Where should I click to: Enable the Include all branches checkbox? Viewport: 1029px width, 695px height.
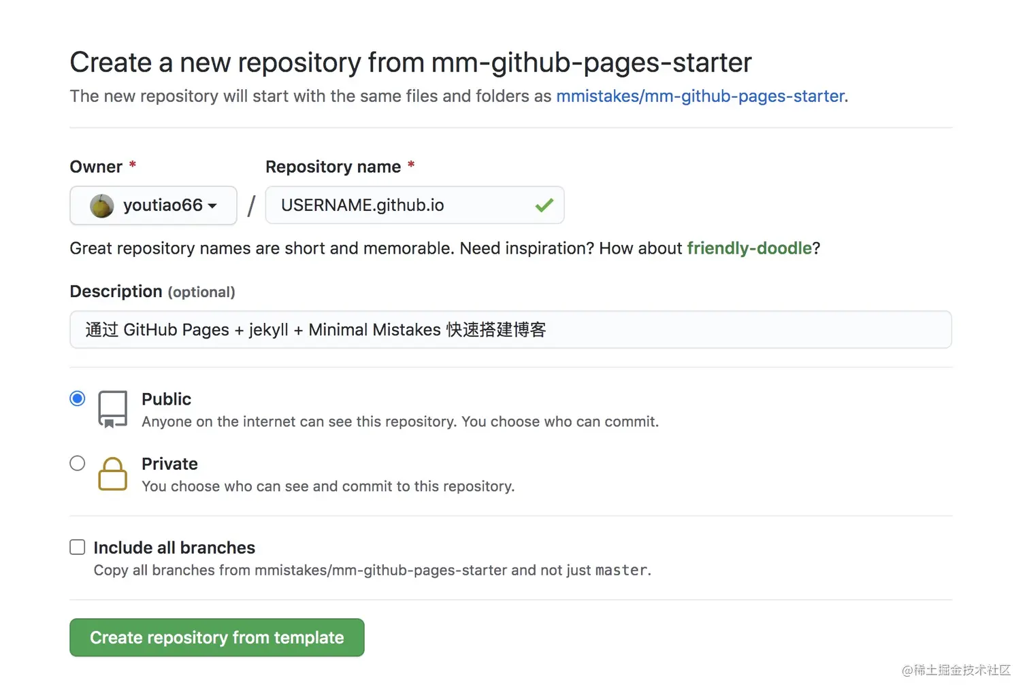tap(78, 547)
